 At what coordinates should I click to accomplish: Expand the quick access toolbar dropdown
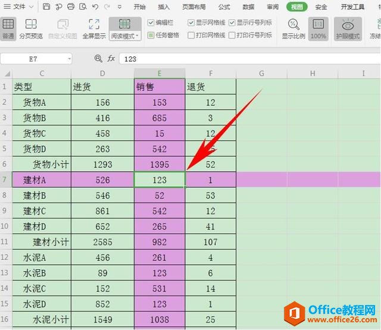[120, 7]
